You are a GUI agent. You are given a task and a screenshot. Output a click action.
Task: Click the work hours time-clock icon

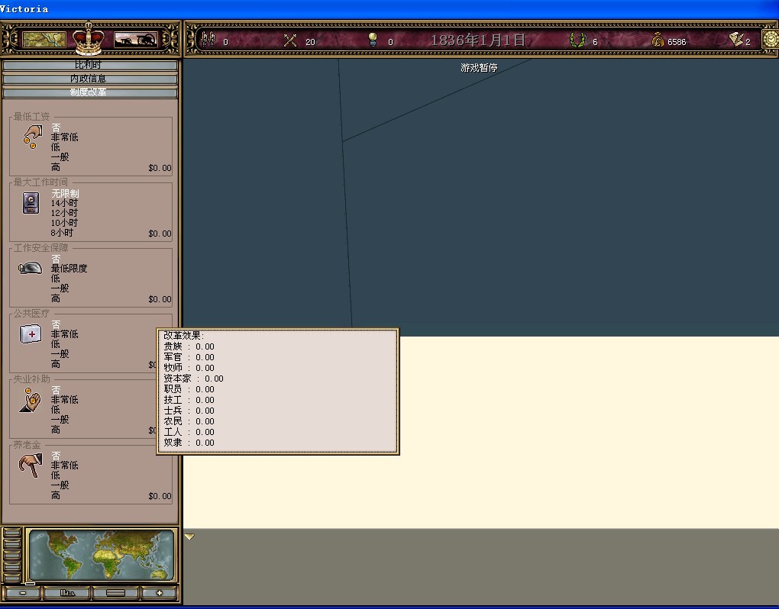31,203
